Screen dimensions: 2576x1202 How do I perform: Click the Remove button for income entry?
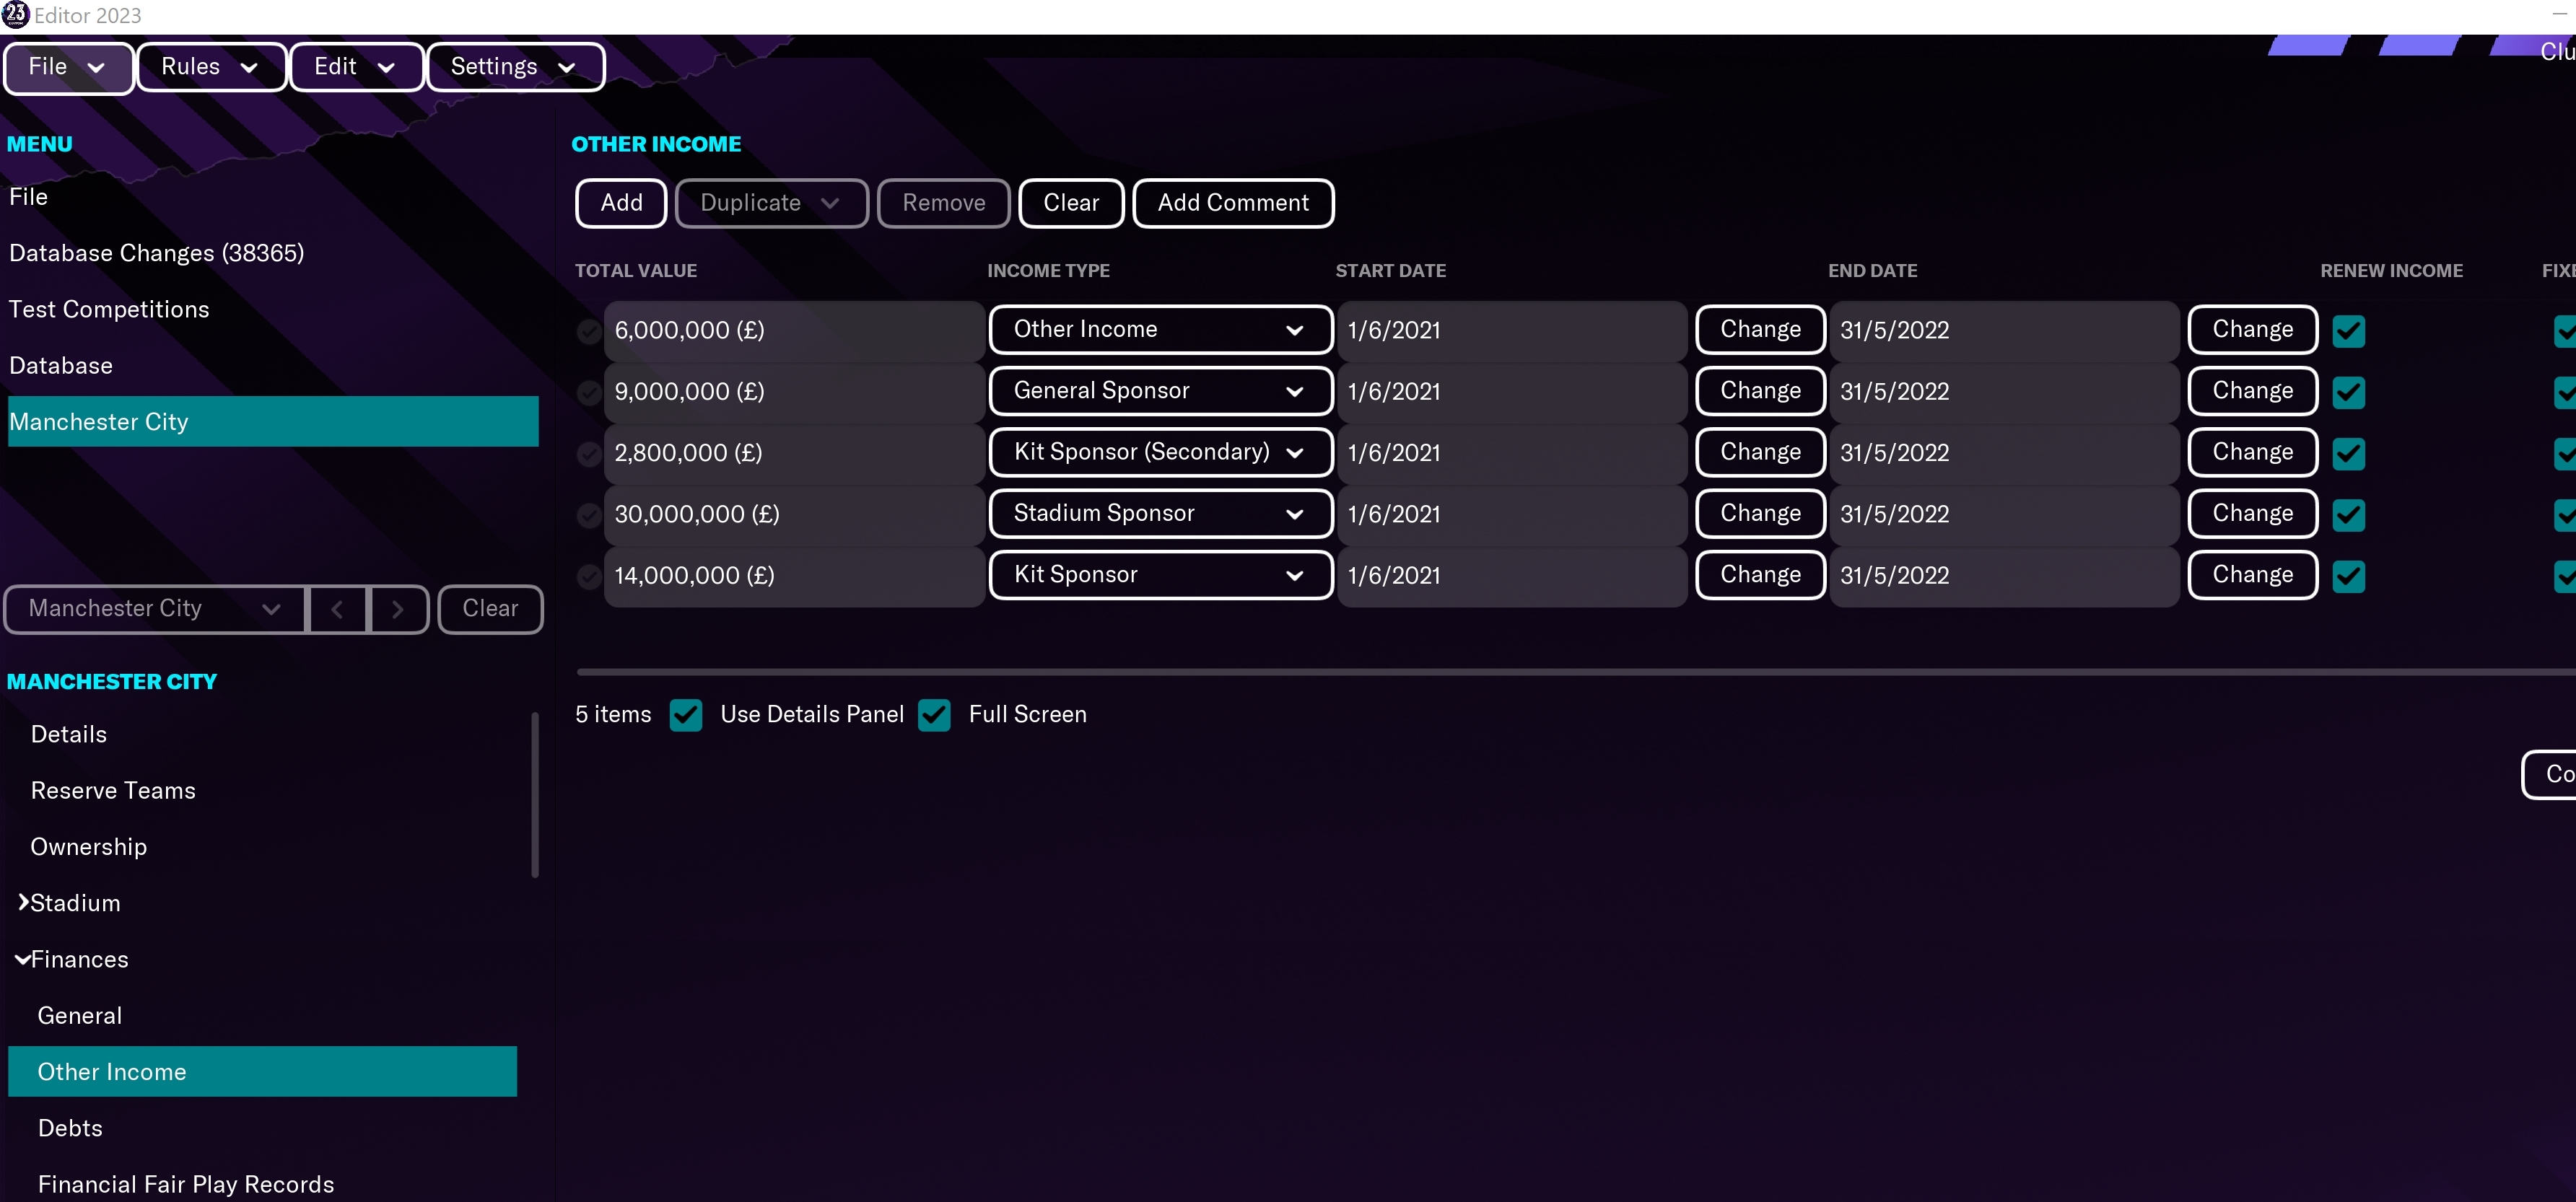click(x=945, y=202)
